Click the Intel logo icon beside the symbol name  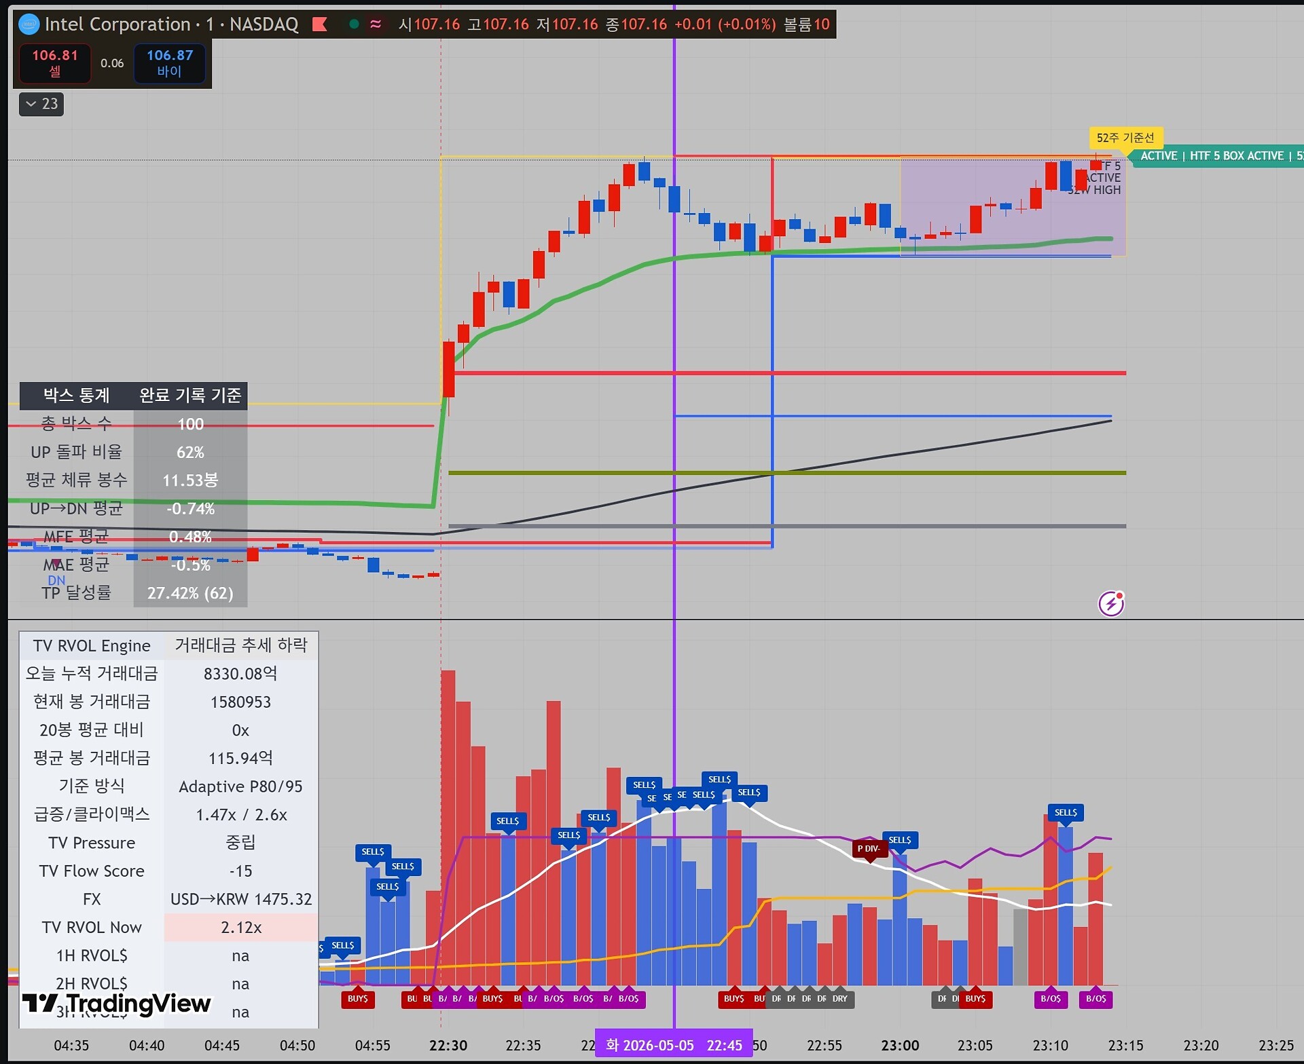tap(29, 25)
